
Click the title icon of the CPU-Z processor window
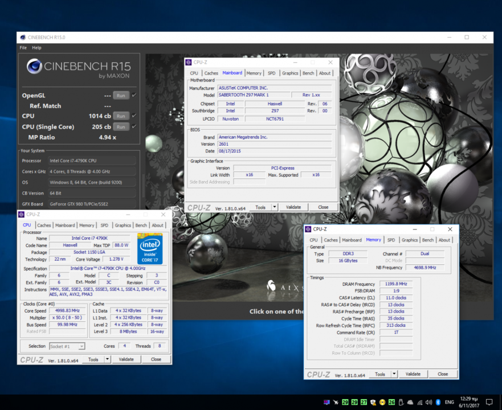click(22, 215)
